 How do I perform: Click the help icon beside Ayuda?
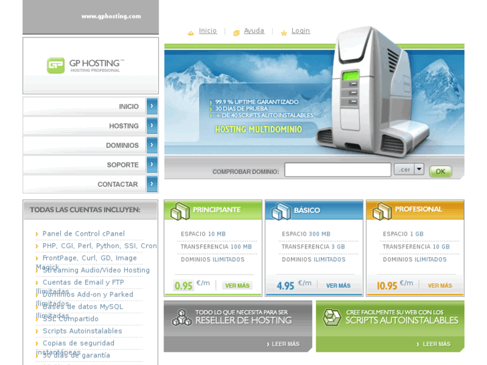[x=236, y=33]
